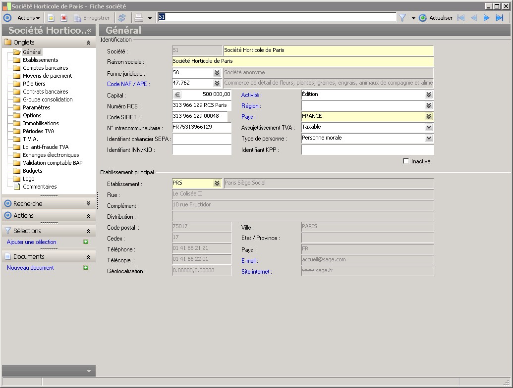Expand the Assujettissement TVA combo box
513x388 pixels.
coord(429,128)
